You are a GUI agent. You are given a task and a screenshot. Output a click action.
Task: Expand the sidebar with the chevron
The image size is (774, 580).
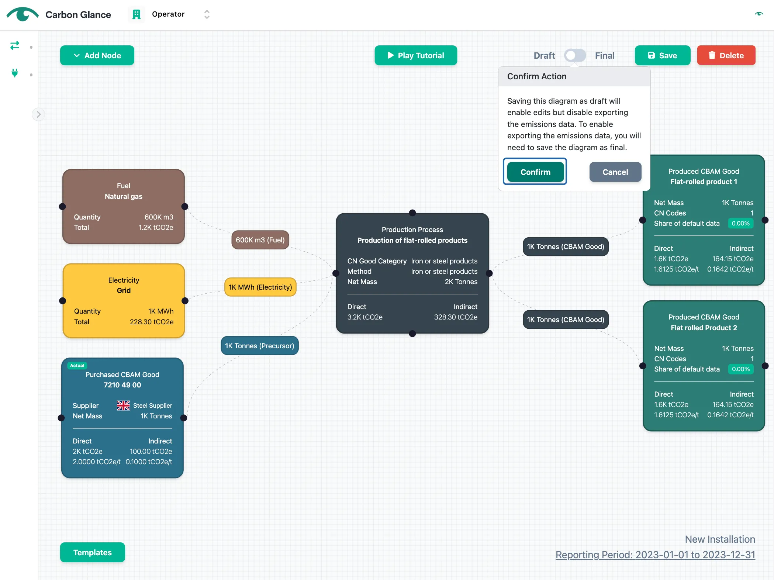coord(38,114)
